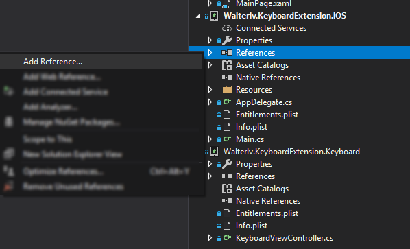Viewport: 410px width, 249px height.
Task: Collapse the WalterIv.KeyboardExtension.iOS project
Action: [x=198, y=16]
